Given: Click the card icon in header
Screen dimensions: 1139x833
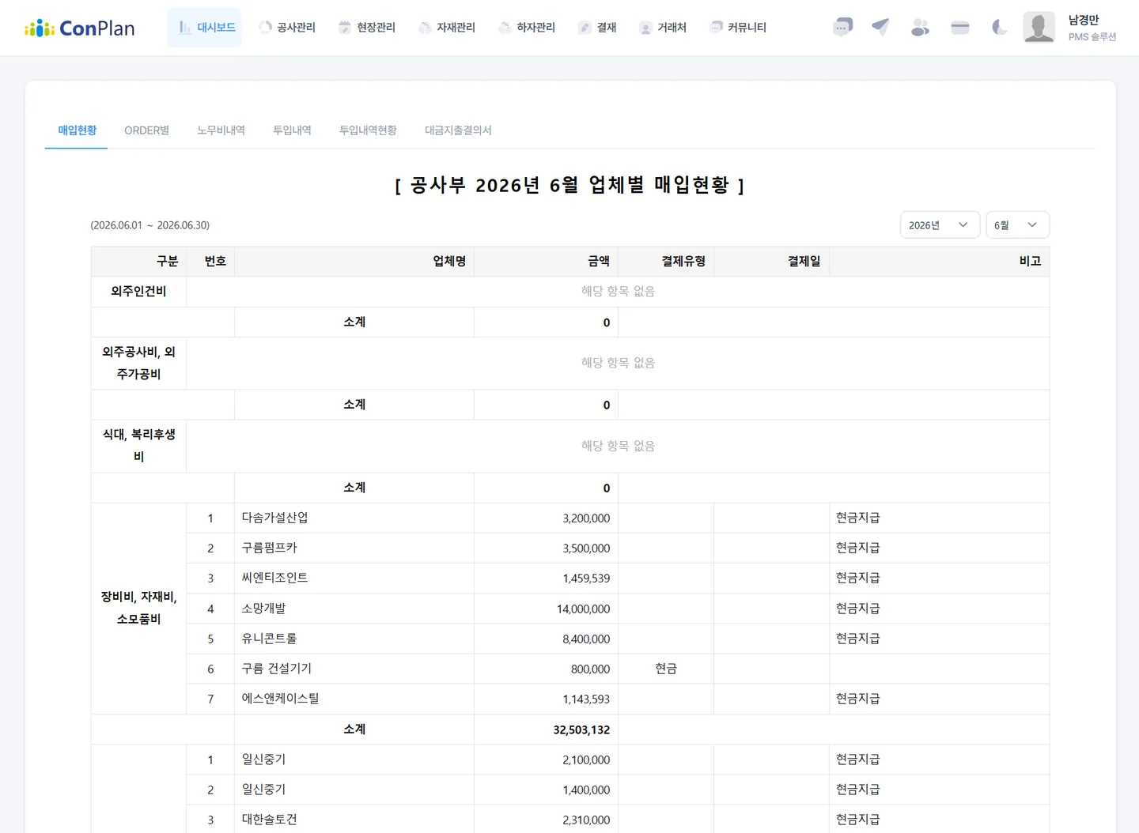Looking at the screenshot, I should (x=960, y=28).
